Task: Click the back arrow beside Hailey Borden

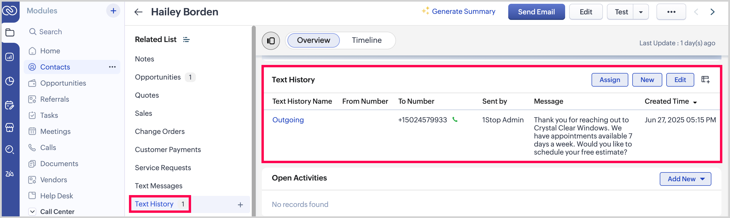Action: (138, 12)
